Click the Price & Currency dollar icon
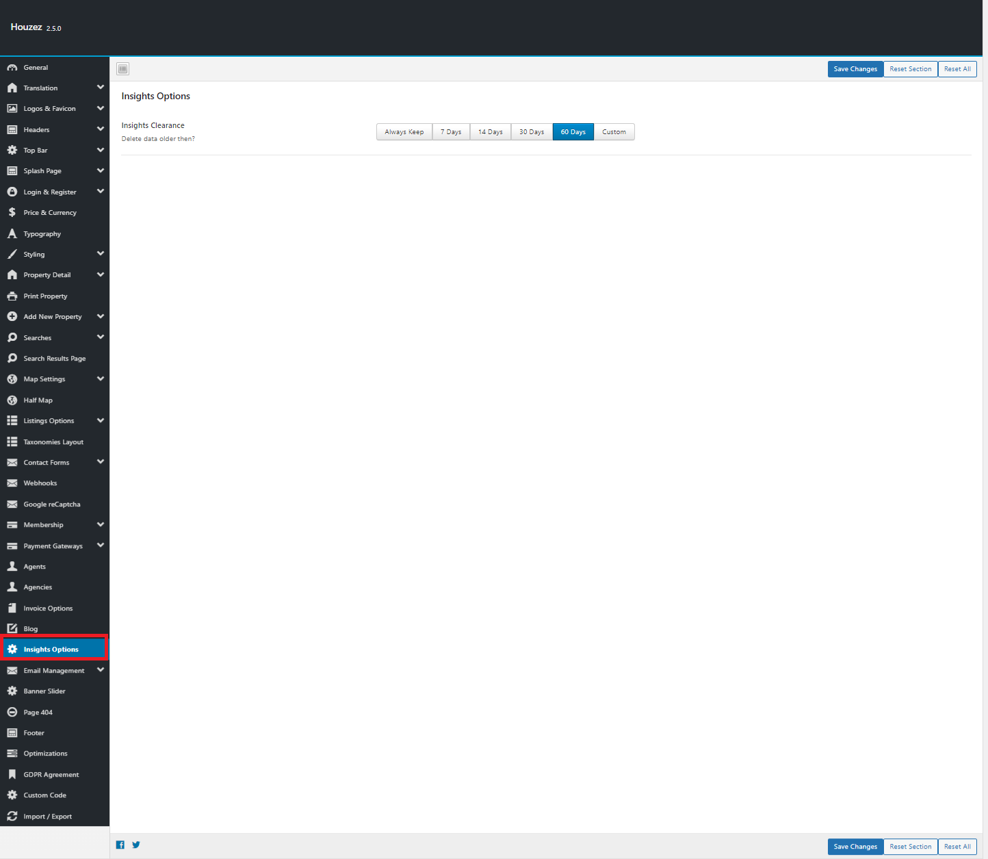The width and height of the screenshot is (988, 859). (x=12, y=213)
